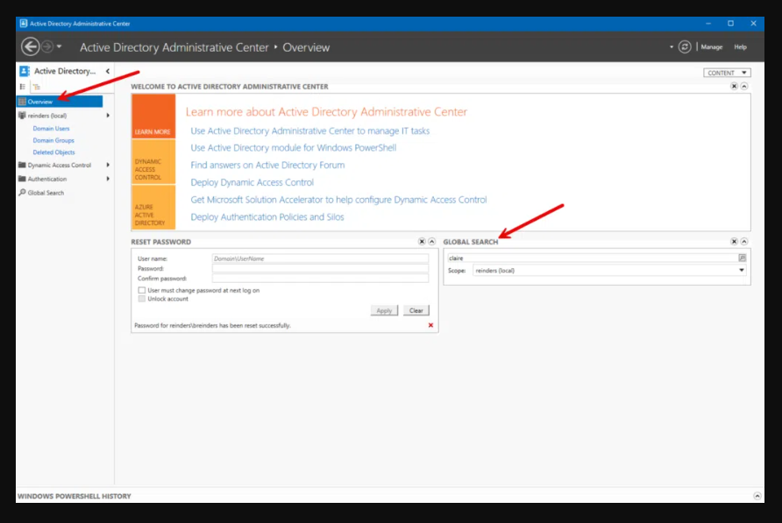
Task: Open the Deploy Dynamic Access Control link
Action: pos(252,182)
